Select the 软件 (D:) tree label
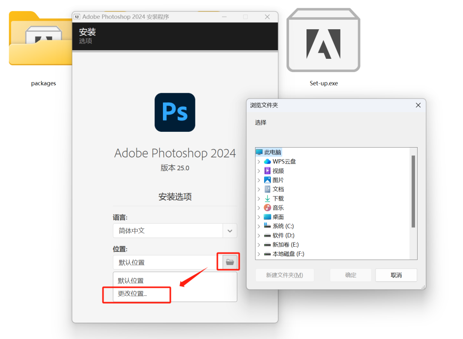Viewport: 463px width, 339px height. point(283,236)
